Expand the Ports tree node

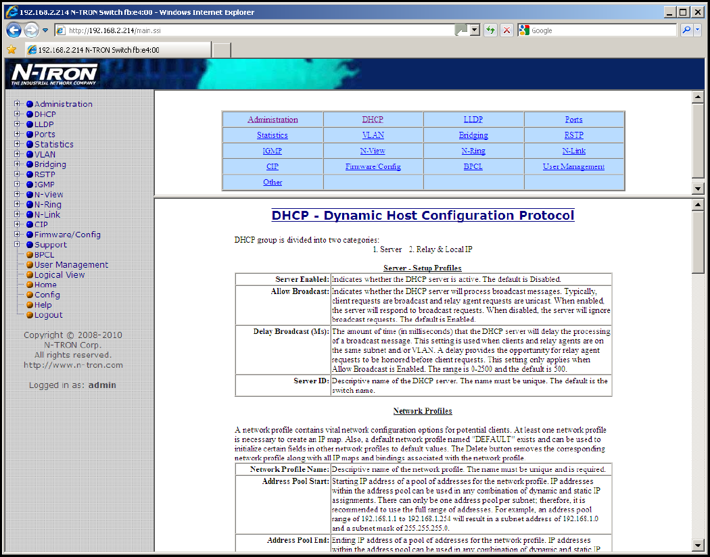[x=17, y=133]
